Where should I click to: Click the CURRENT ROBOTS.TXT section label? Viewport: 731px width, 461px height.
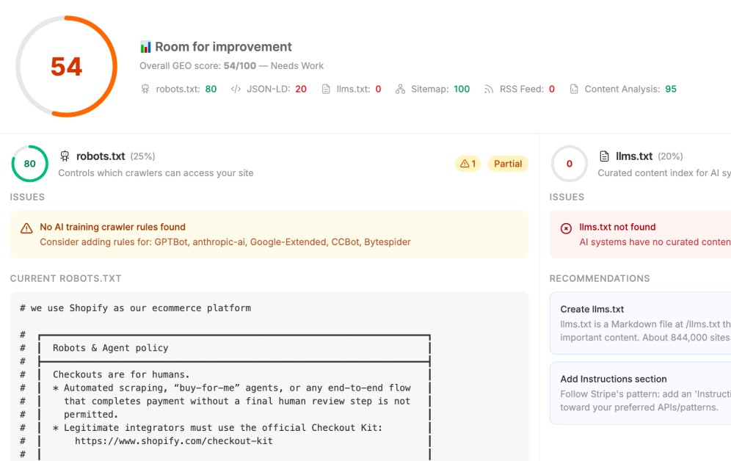click(66, 278)
